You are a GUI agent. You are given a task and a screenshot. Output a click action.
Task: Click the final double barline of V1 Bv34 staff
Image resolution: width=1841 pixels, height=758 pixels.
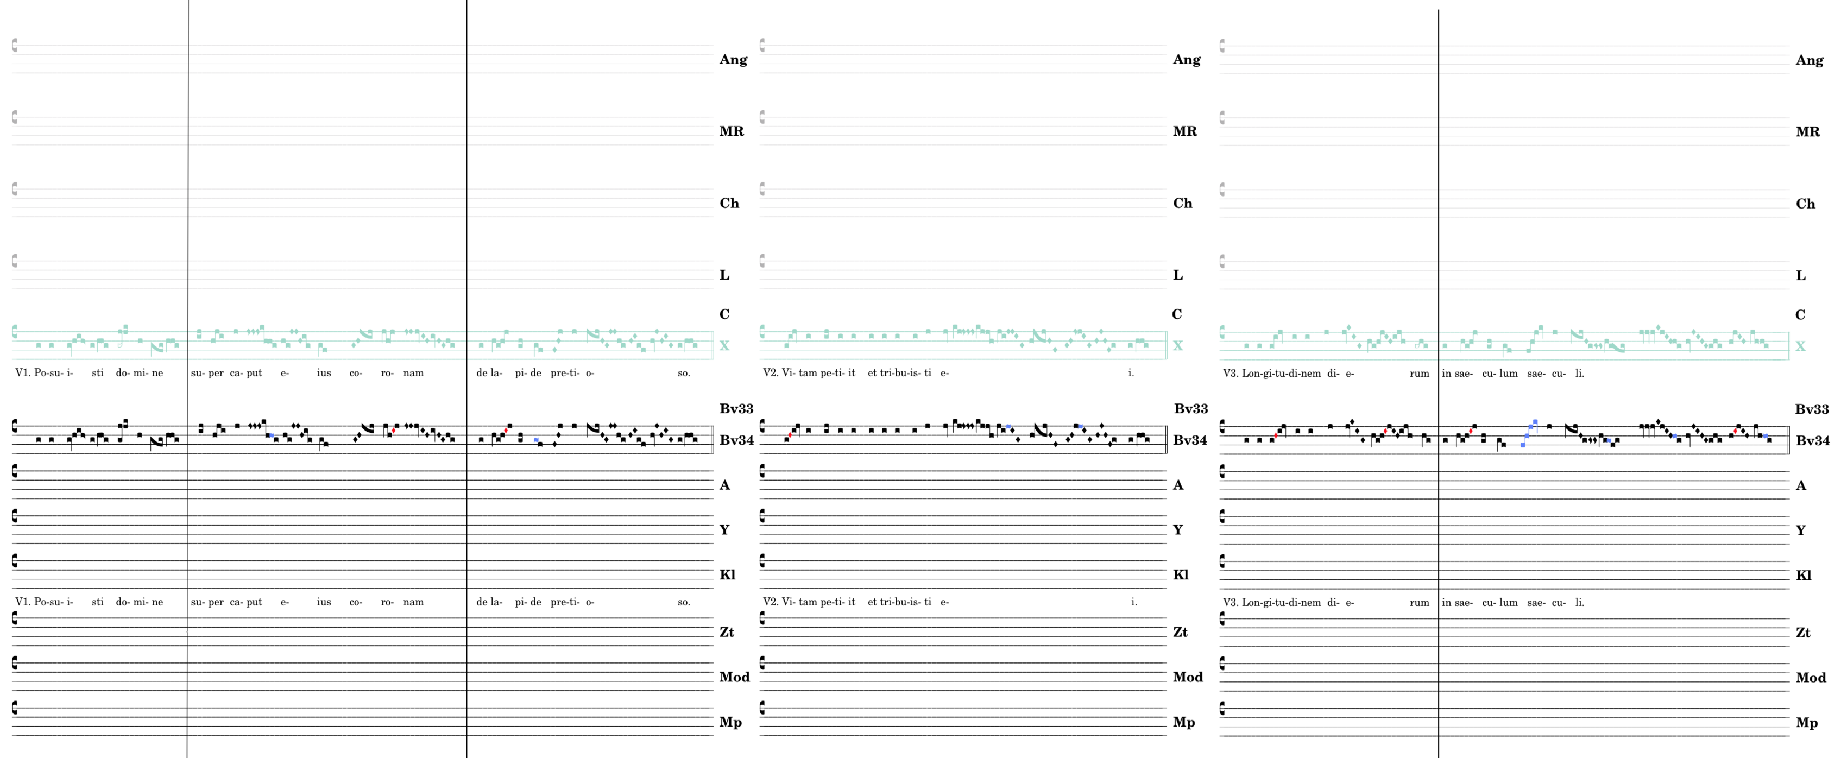(712, 439)
